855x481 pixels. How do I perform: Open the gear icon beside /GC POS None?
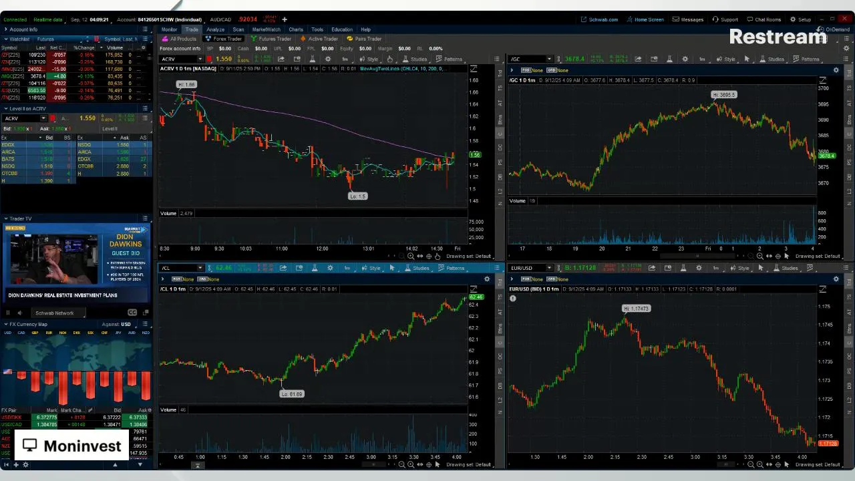pos(836,69)
